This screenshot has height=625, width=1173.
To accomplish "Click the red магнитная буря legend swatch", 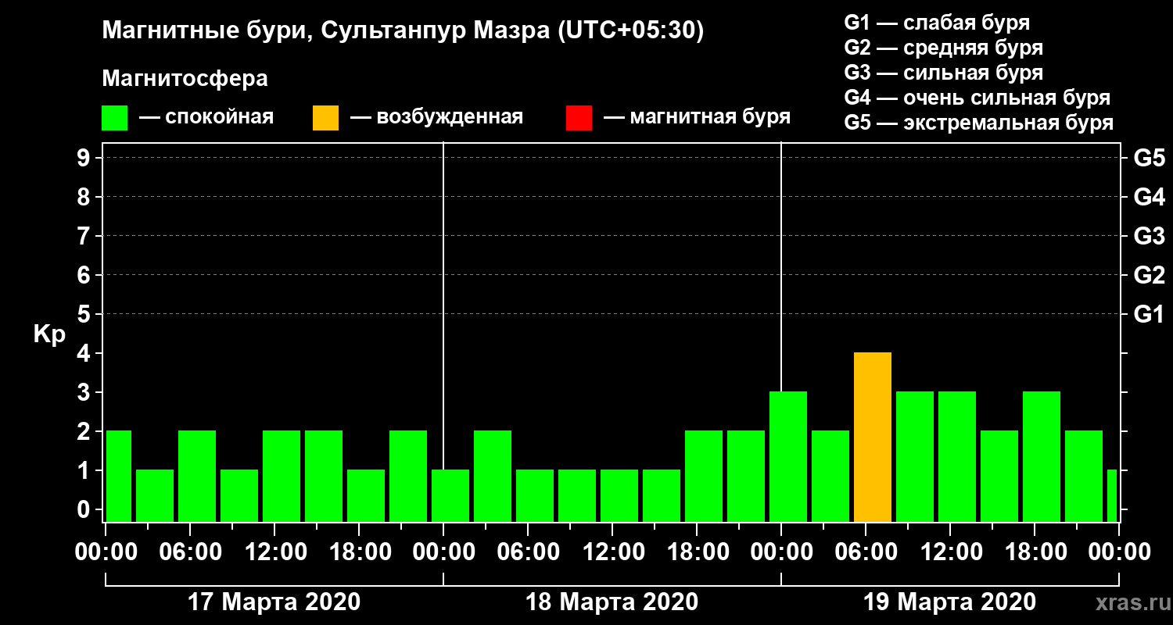I will coord(579,118).
